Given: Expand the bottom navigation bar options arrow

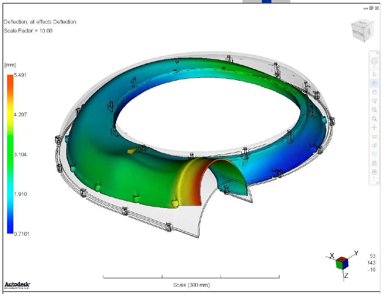Looking at the screenshot, I should pyautogui.click(x=374, y=178).
